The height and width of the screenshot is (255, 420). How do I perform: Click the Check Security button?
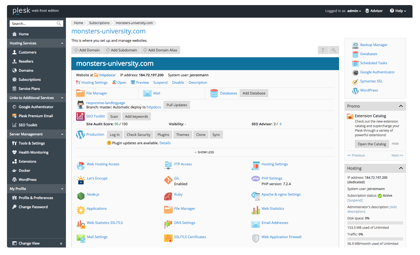[x=139, y=135]
